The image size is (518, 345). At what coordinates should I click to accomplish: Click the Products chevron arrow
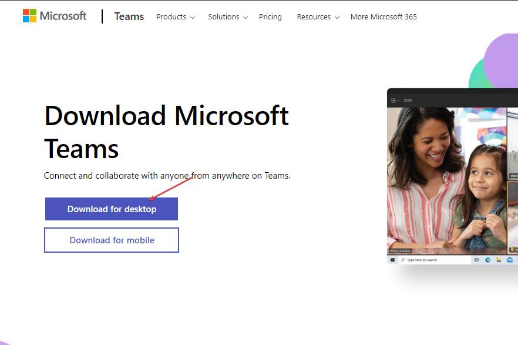point(193,18)
